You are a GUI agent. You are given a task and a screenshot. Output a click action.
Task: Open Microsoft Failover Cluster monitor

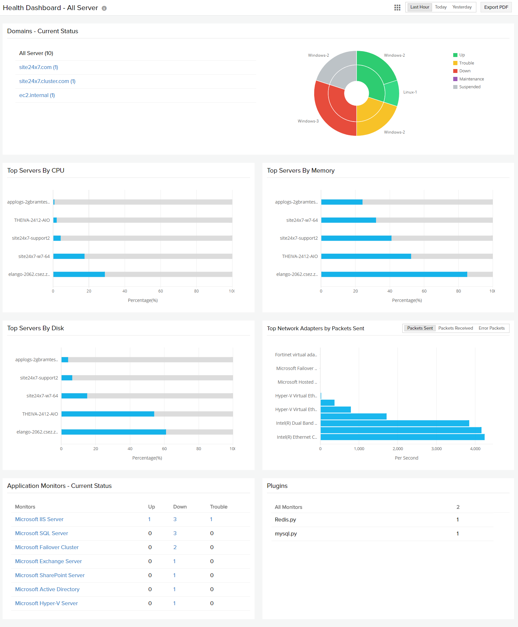[47, 547]
